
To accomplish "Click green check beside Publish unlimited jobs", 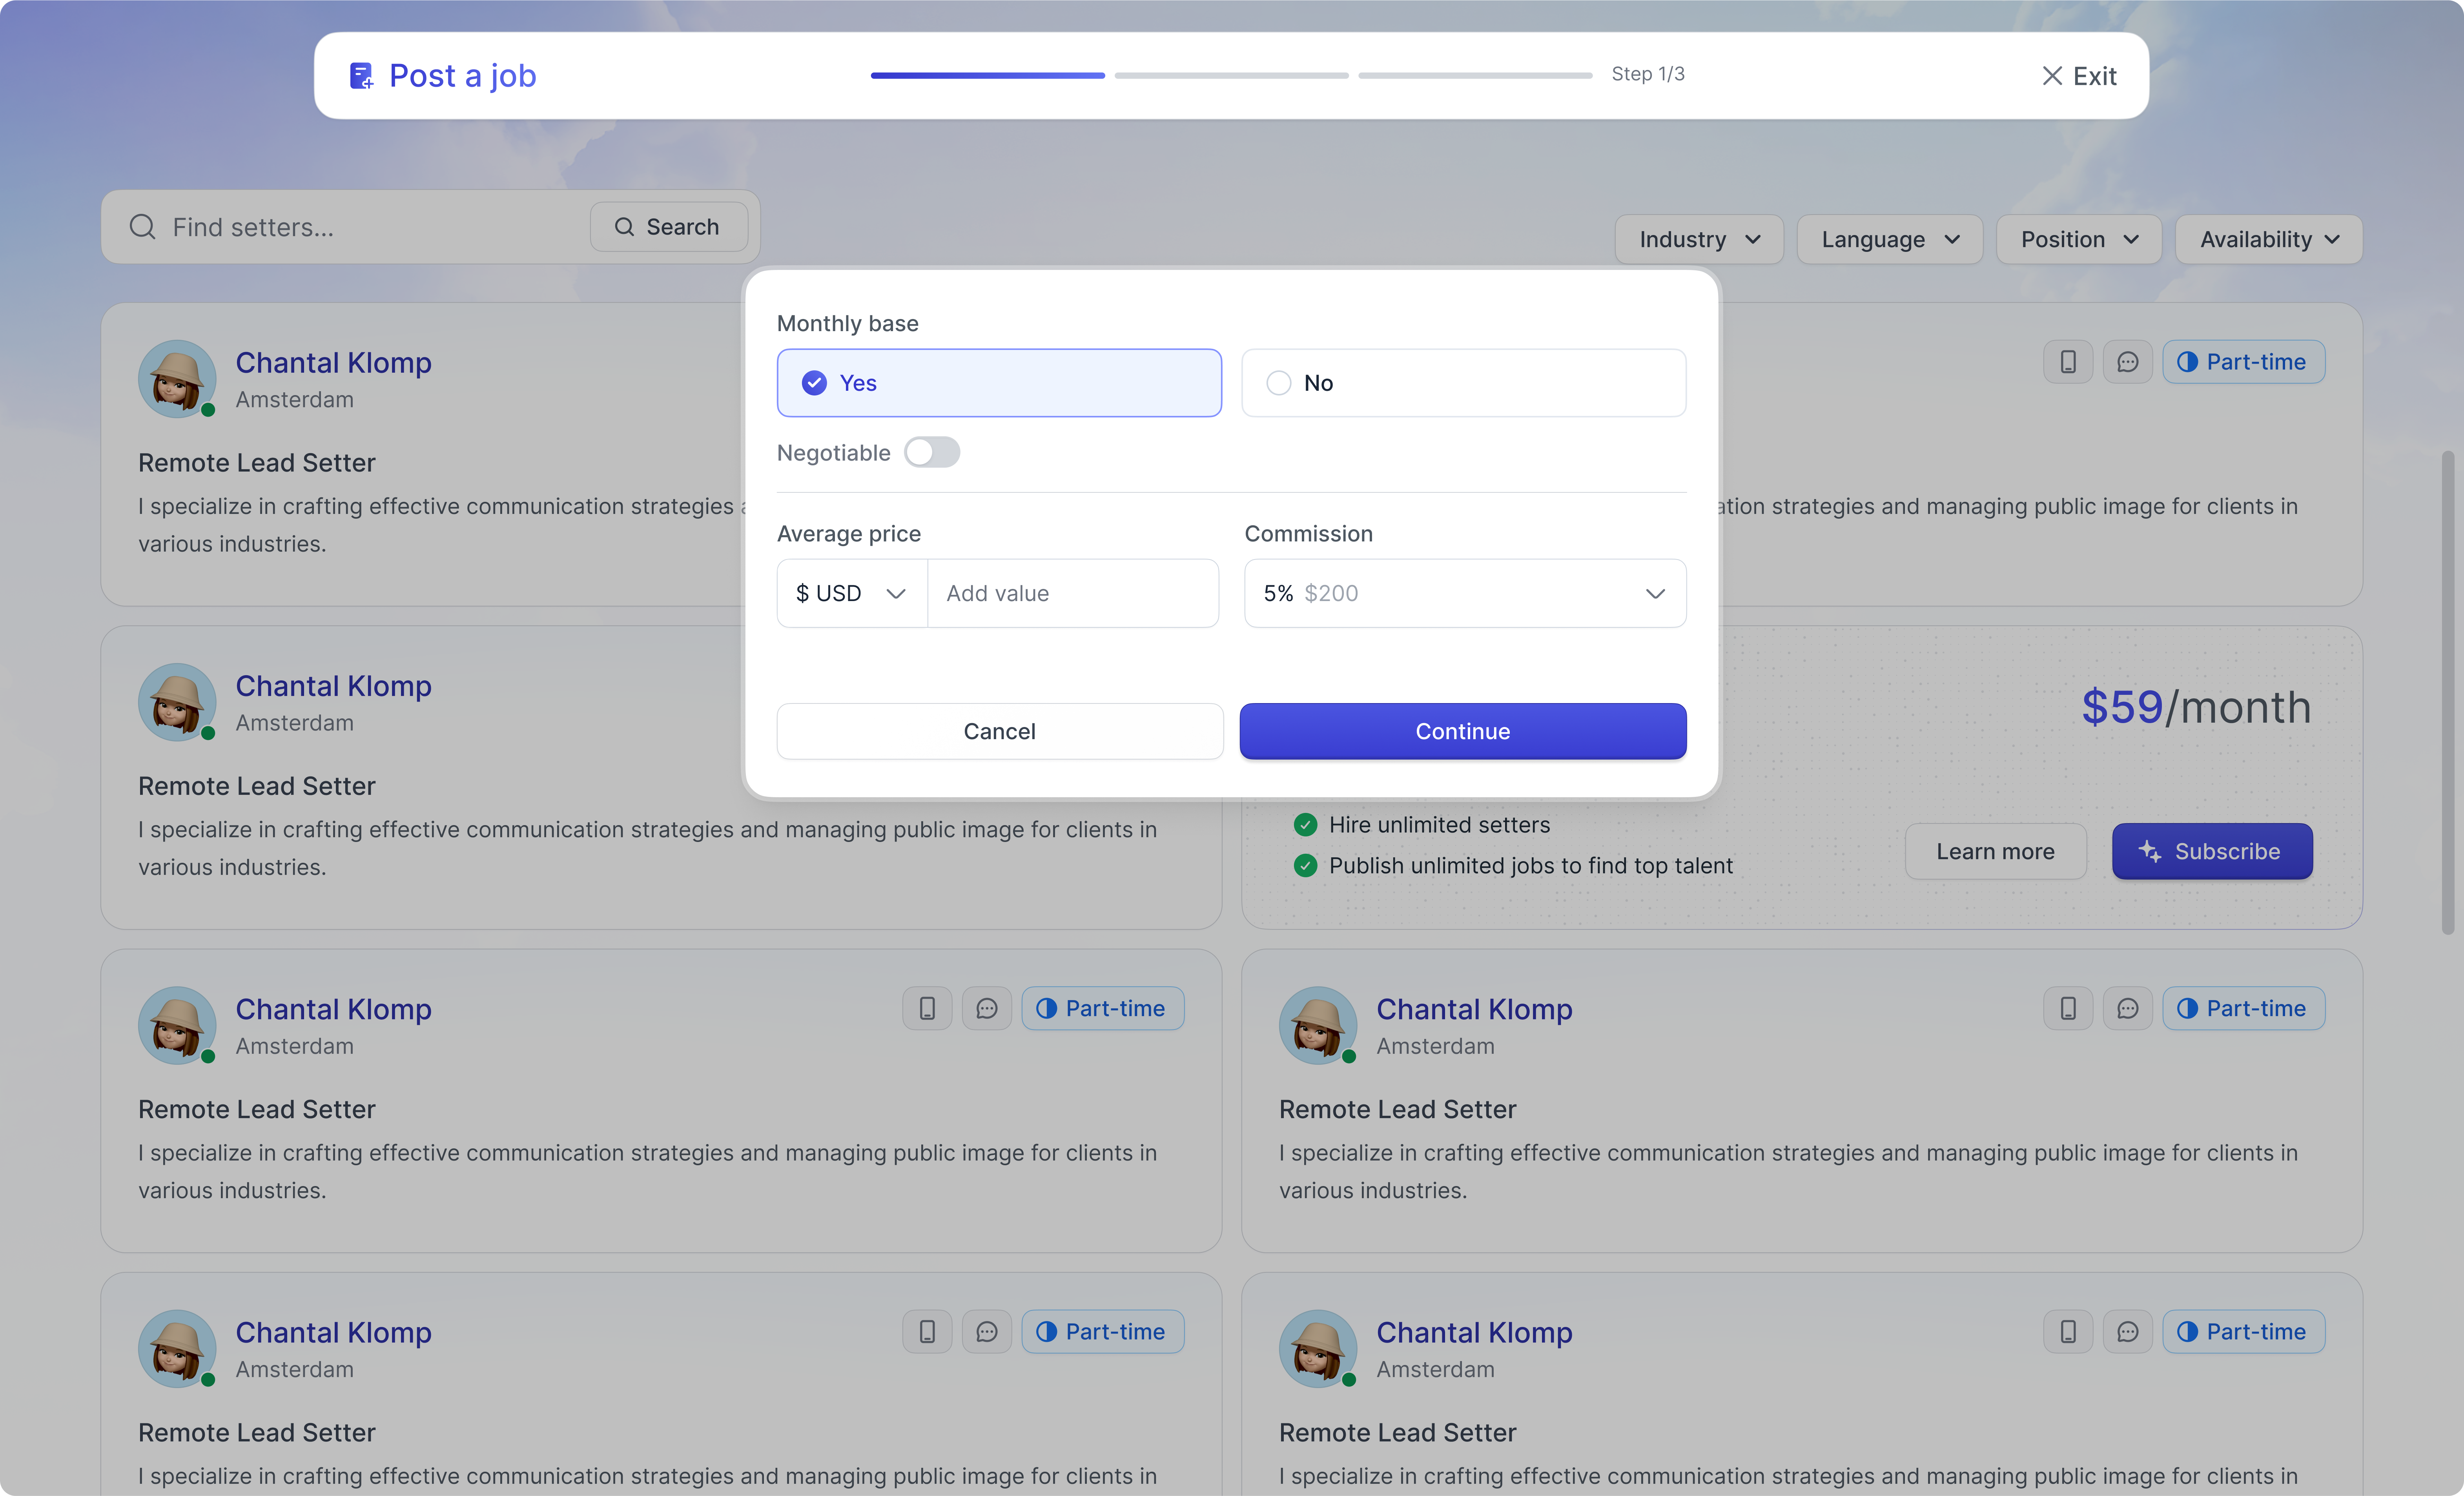I will 1305,866.
